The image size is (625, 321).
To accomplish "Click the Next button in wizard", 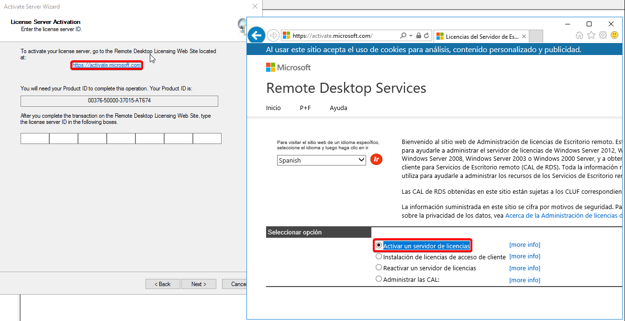I will [x=199, y=284].
